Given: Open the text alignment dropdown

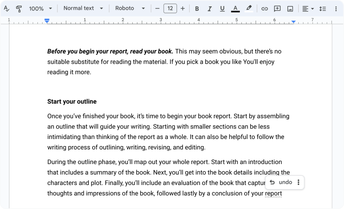Looking at the screenshot, I should [308, 9].
